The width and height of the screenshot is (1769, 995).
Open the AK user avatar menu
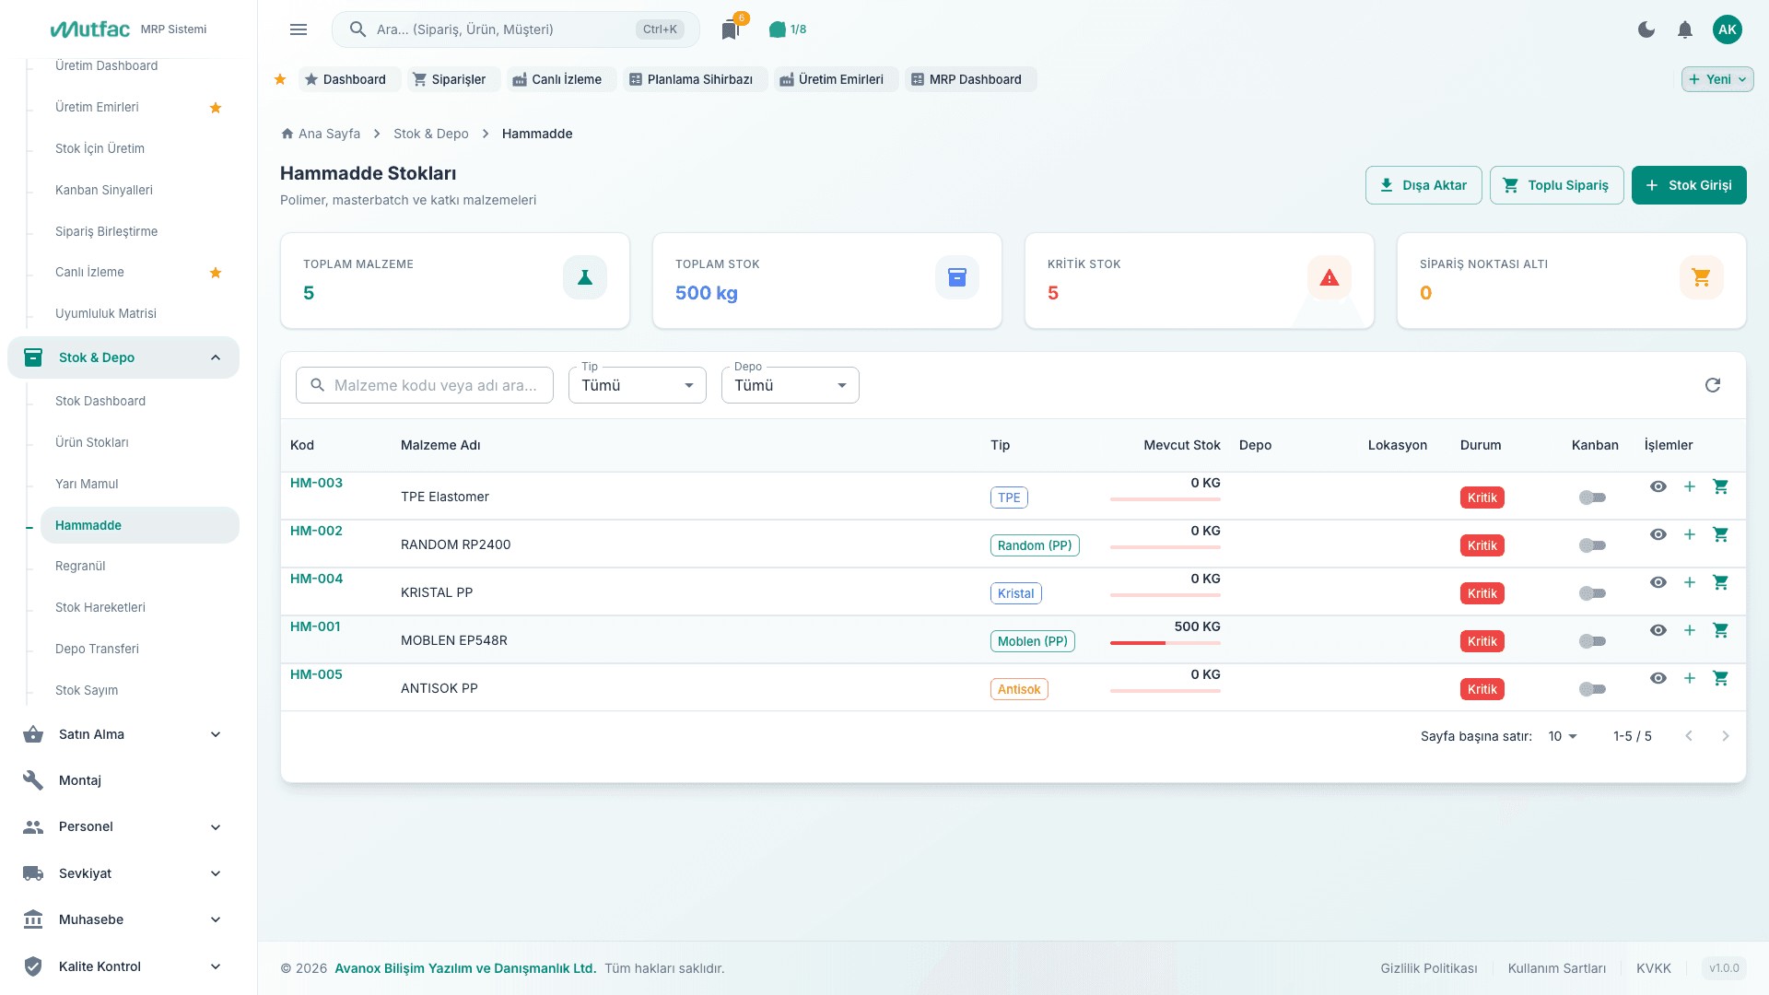click(1728, 29)
